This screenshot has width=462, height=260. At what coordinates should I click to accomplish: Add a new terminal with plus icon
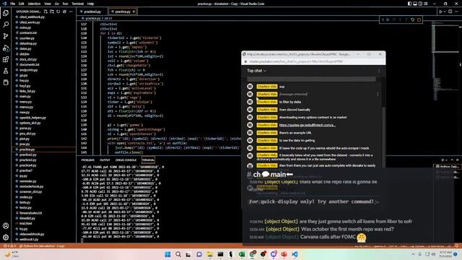[x=443, y=160]
